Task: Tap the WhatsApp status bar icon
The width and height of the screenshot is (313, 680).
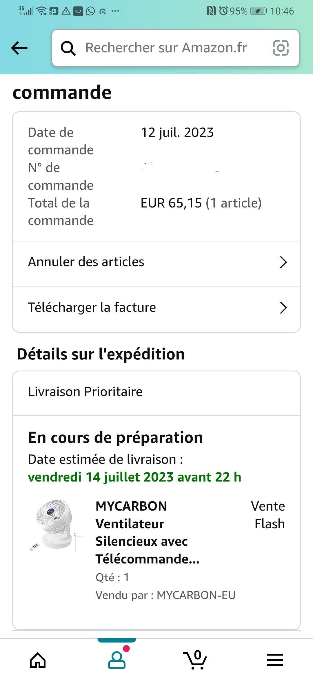Action: (x=90, y=11)
